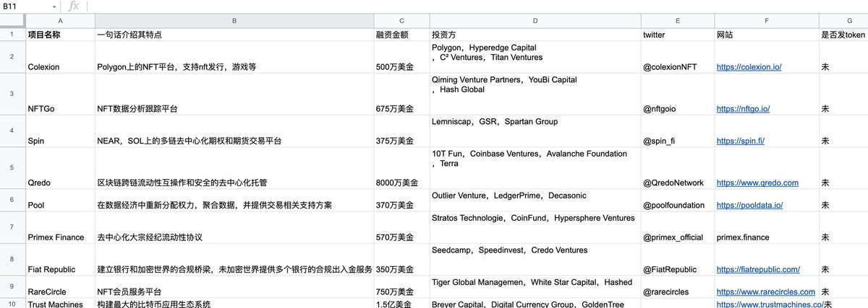Select column A header
The height and width of the screenshot is (308, 868).
[x=59, y=21]
